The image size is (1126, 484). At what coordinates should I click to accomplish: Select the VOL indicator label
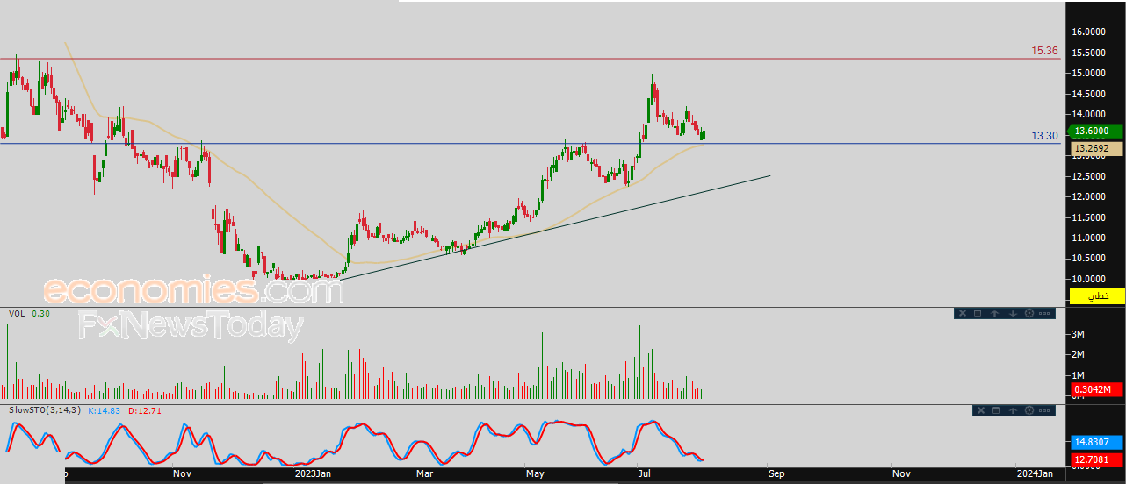tap(16, 313)
